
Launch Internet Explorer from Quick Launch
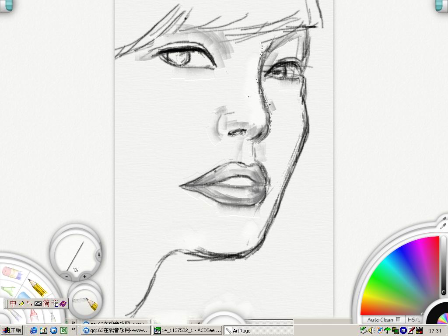[34, 331]
